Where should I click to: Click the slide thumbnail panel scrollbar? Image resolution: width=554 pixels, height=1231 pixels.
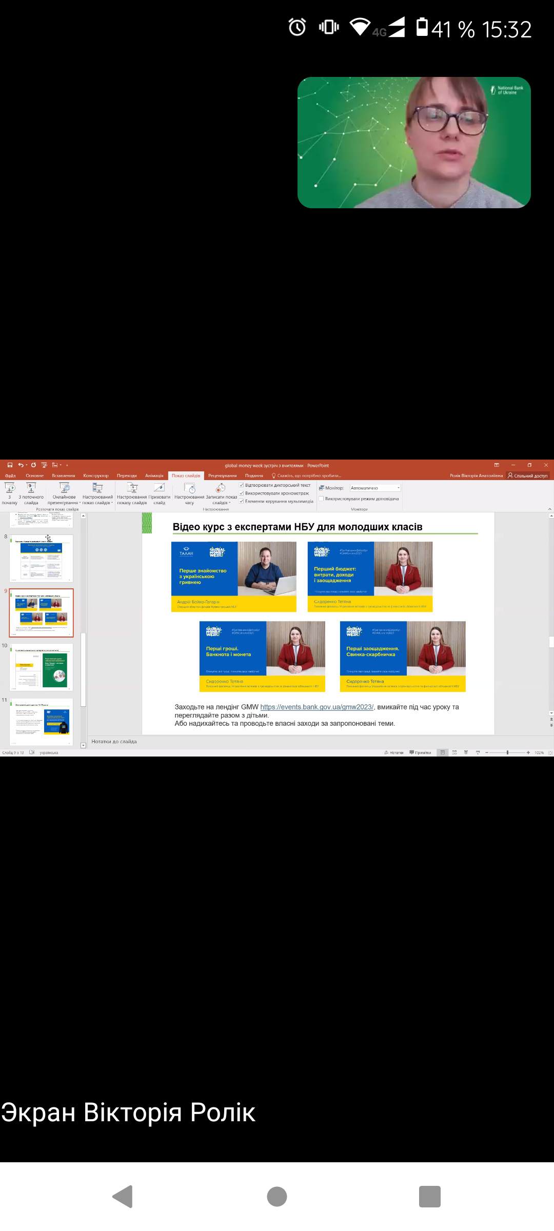tap(83, 670)
